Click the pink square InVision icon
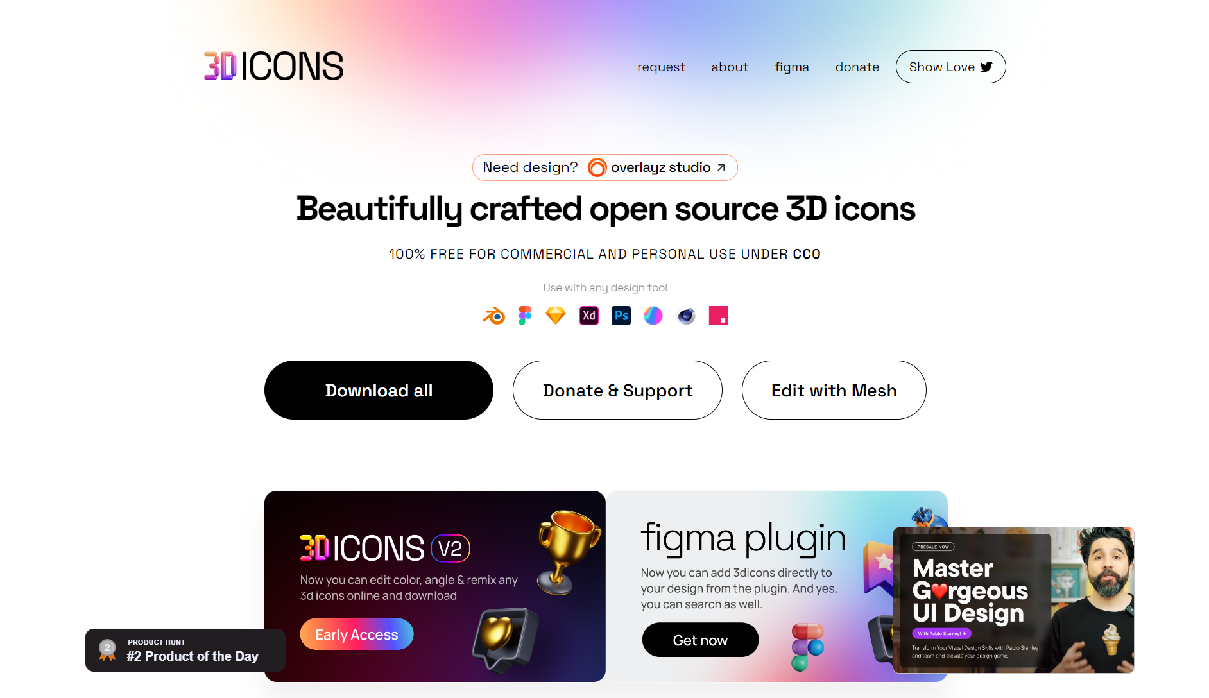 tap(718, 316)
